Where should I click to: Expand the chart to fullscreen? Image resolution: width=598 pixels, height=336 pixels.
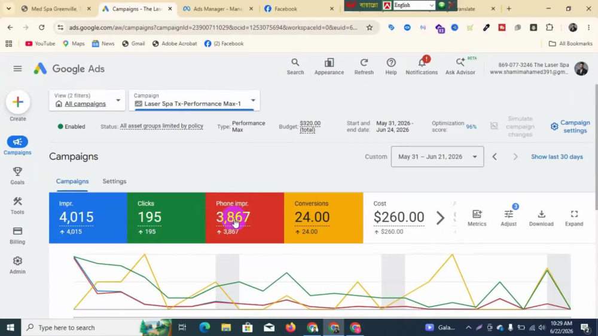click(574, 218)
